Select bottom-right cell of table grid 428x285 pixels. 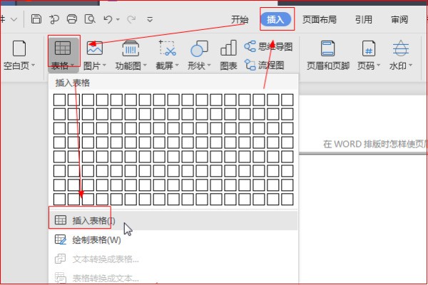(x=287, y=199)
